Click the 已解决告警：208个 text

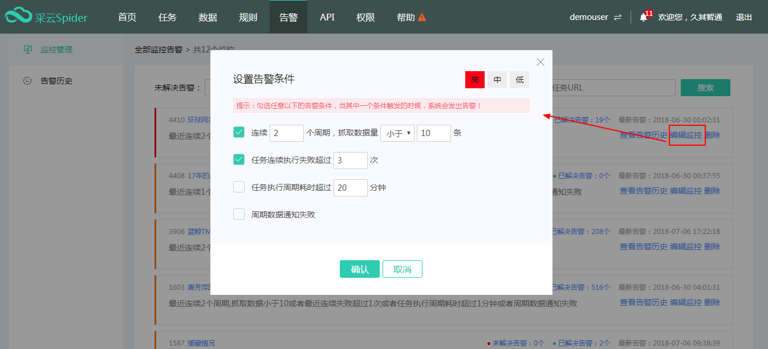581,232
